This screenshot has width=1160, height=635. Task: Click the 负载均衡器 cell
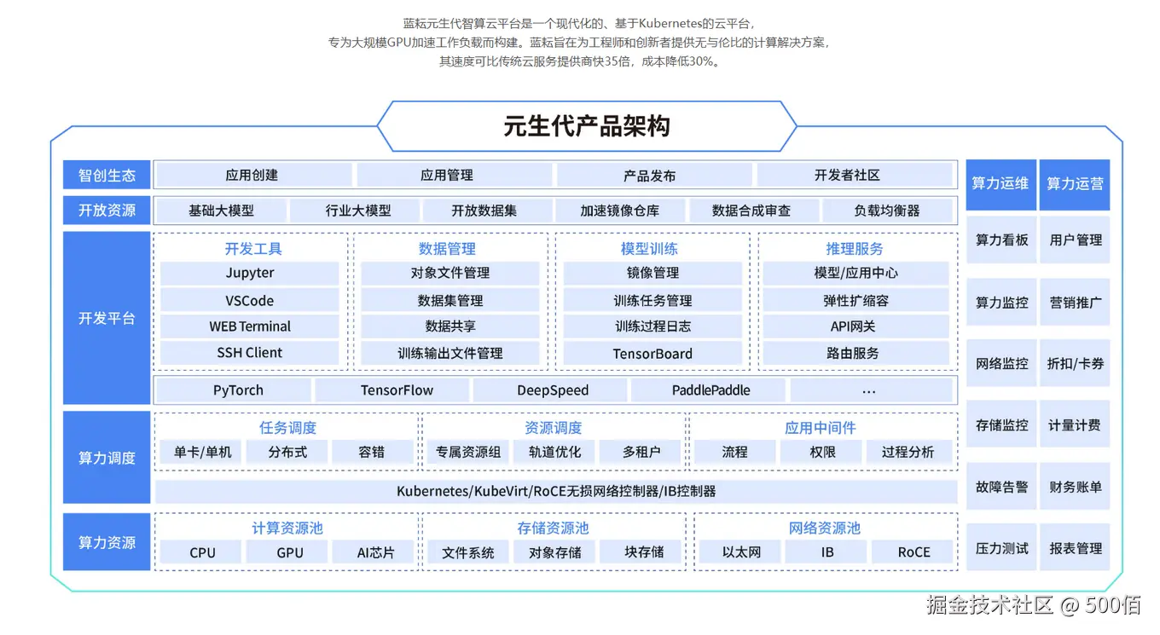click(887, 210)
